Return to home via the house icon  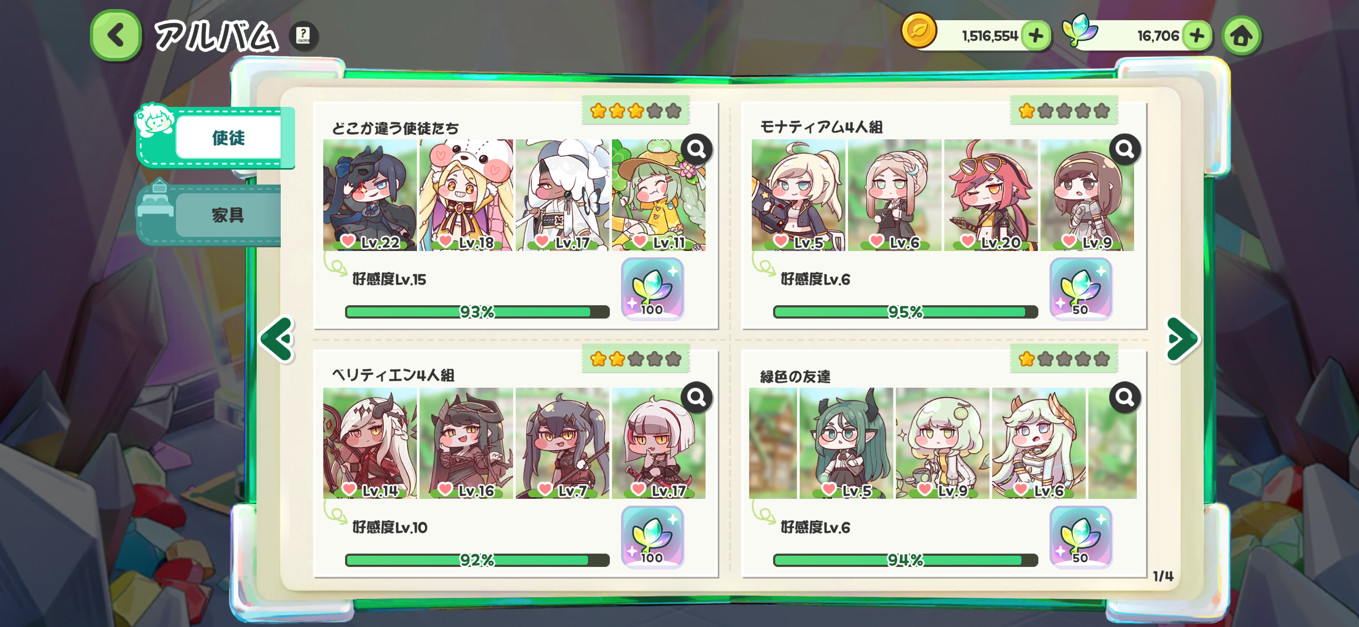1241,36
